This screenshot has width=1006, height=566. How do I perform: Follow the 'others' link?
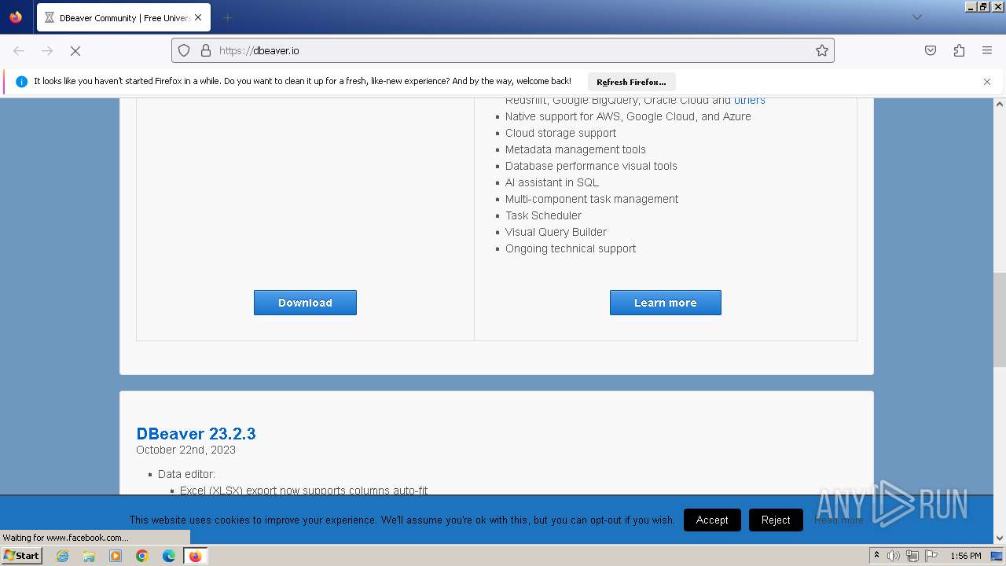click(749, 100)
